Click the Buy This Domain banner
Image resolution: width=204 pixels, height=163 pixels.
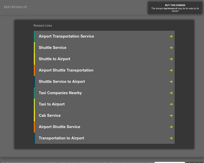pos(175,8)
